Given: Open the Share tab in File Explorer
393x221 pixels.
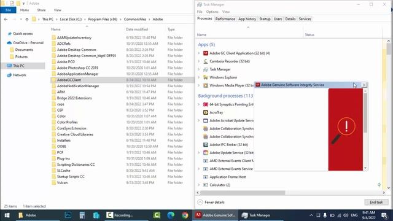Looking at the screenshot, I should pyautogui.click(x=41, y=10).
